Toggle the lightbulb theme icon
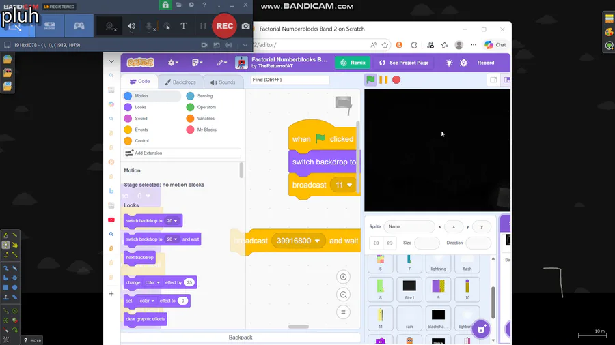 (x=449, y=63)
